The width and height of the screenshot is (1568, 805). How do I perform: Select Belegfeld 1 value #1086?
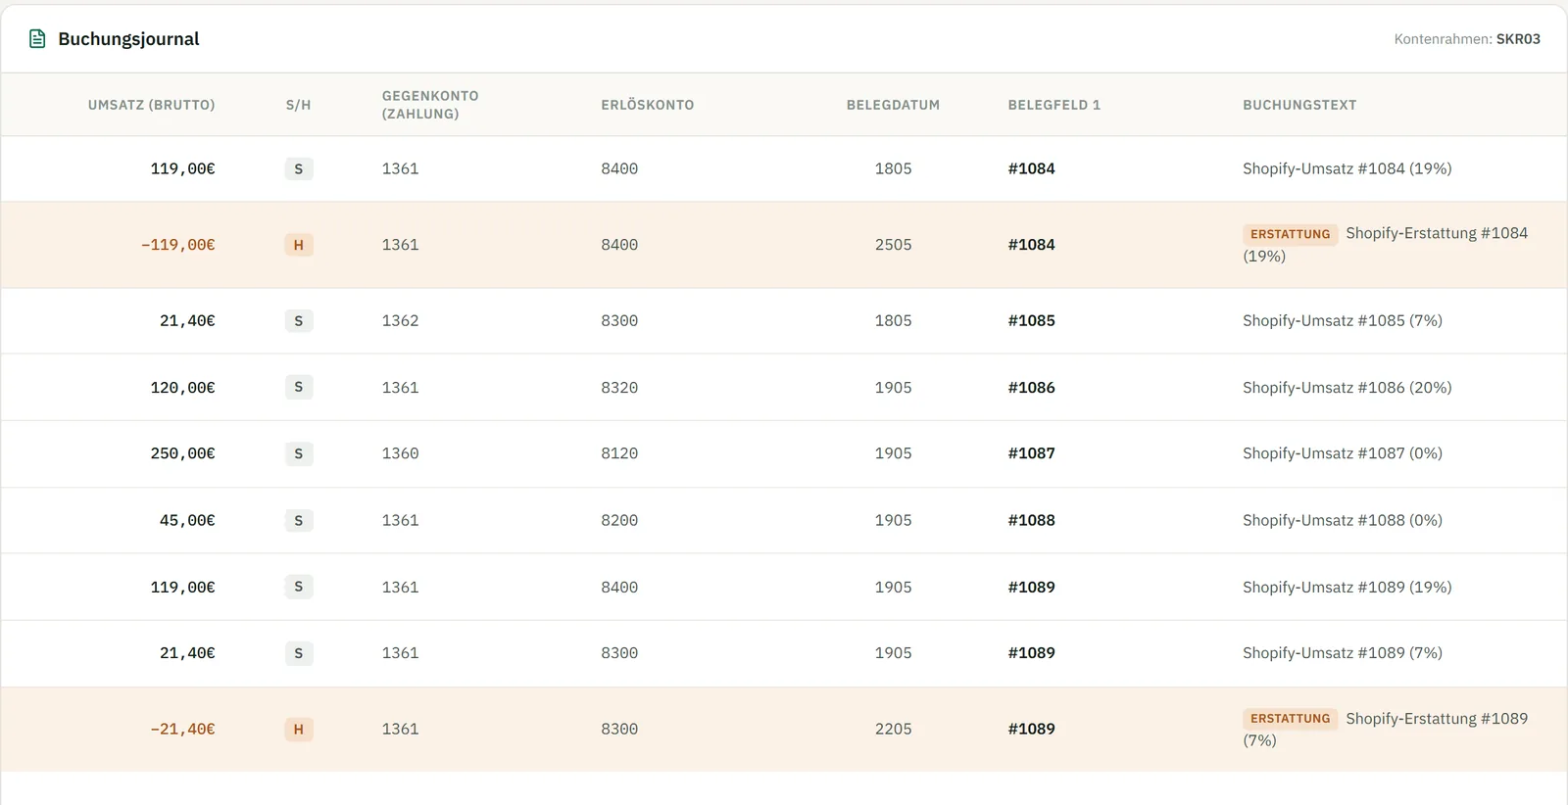point(1031,388)
